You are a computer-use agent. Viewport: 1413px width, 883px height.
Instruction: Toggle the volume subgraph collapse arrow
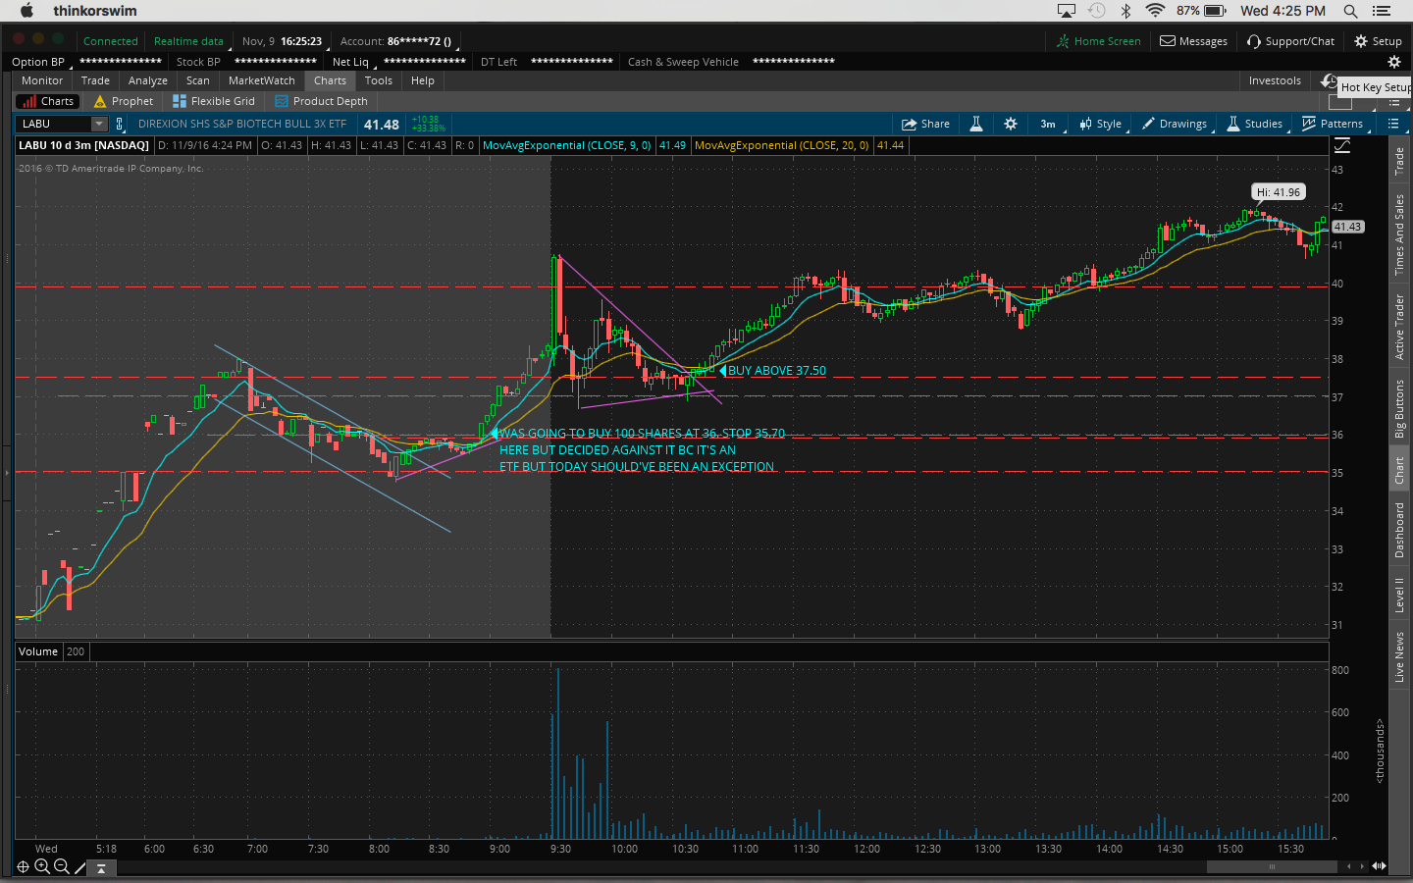100,868
